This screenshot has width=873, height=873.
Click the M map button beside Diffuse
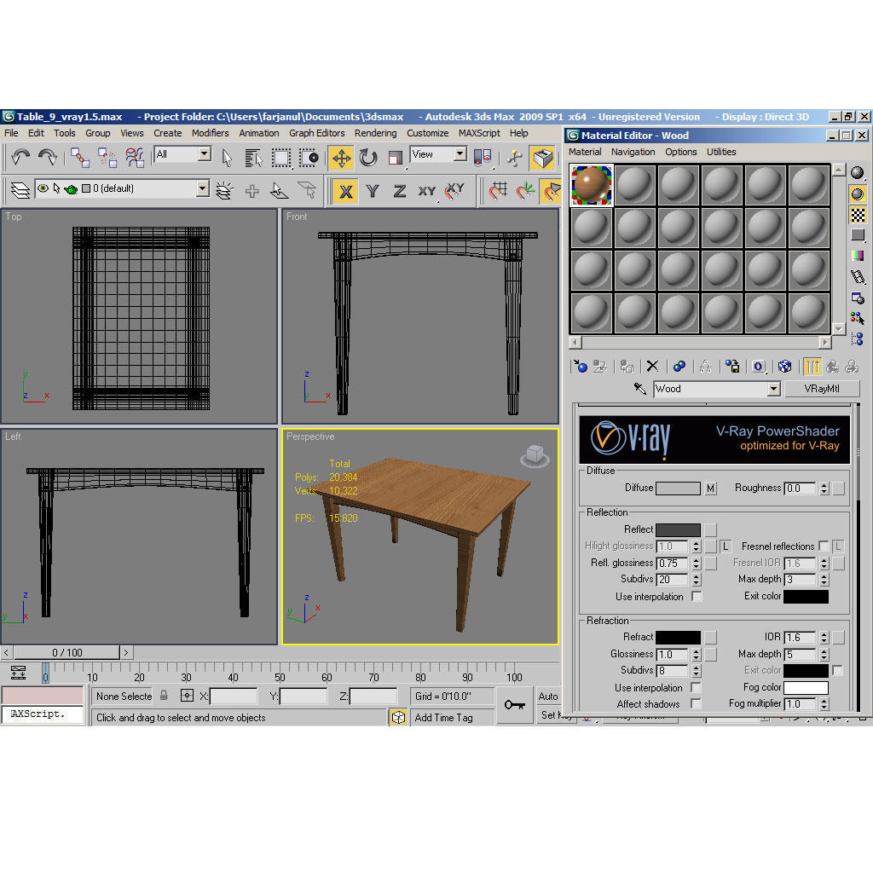(710, 489)
